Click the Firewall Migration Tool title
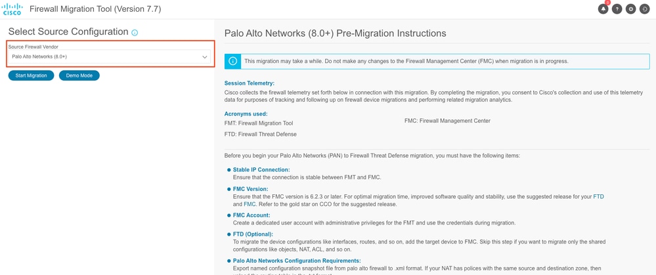This screenshot has width=656, height=275. [95, 9]
